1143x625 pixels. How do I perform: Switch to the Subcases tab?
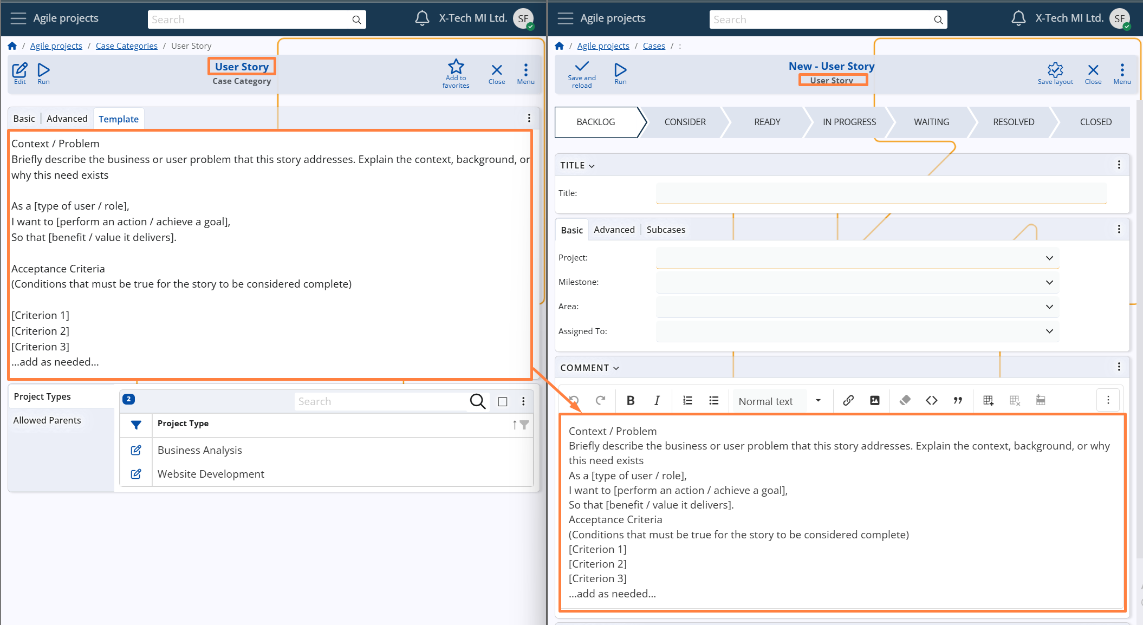coord(665,230)
